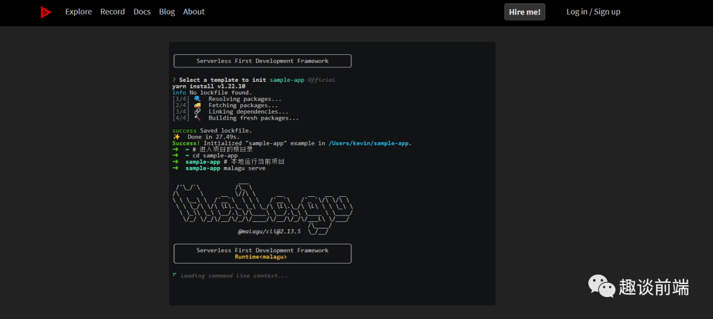This screenshot has height=319, width=713.
Task: Click the 'Fetching packages...' line
Action: coord(225,105)
